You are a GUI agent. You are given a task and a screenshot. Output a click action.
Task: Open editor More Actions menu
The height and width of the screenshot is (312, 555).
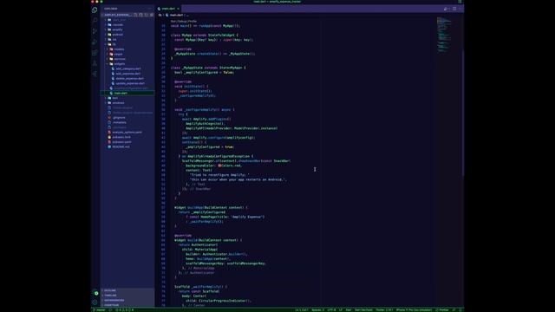(x=460, y=9)
